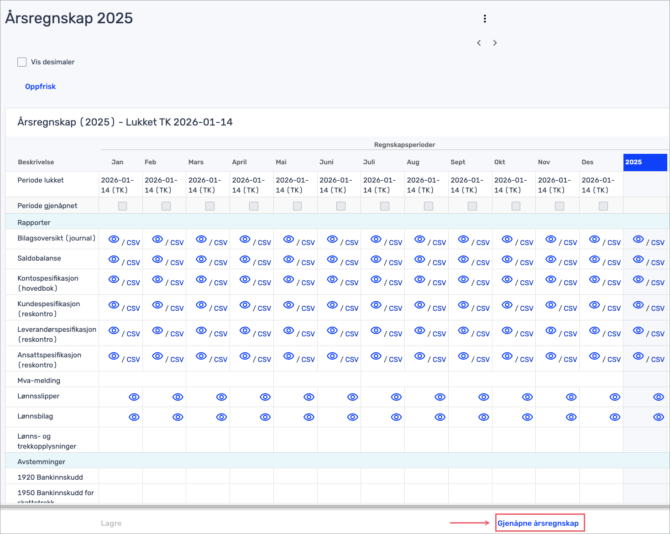The height and width of the screenshot is (534, 670).
Task: Click Gjenåpne årsregnskap button
Action: pos(538,523)
